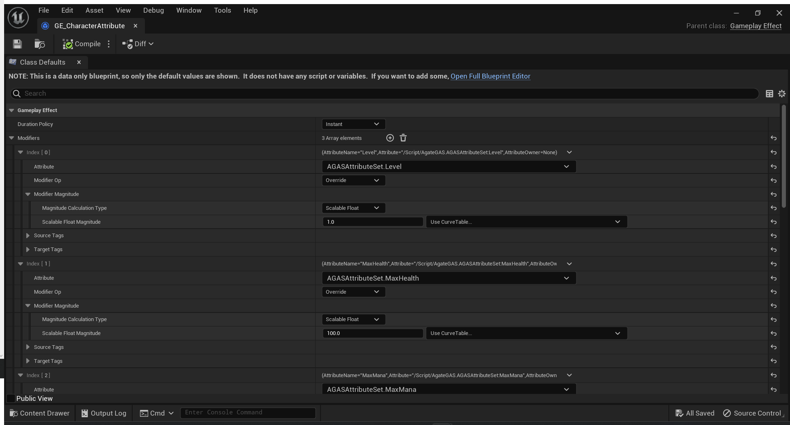This screenshot has width=790, height=425.
Task: Open Index [1] Use CurveTable dropdown
Action: click(526, 333)
